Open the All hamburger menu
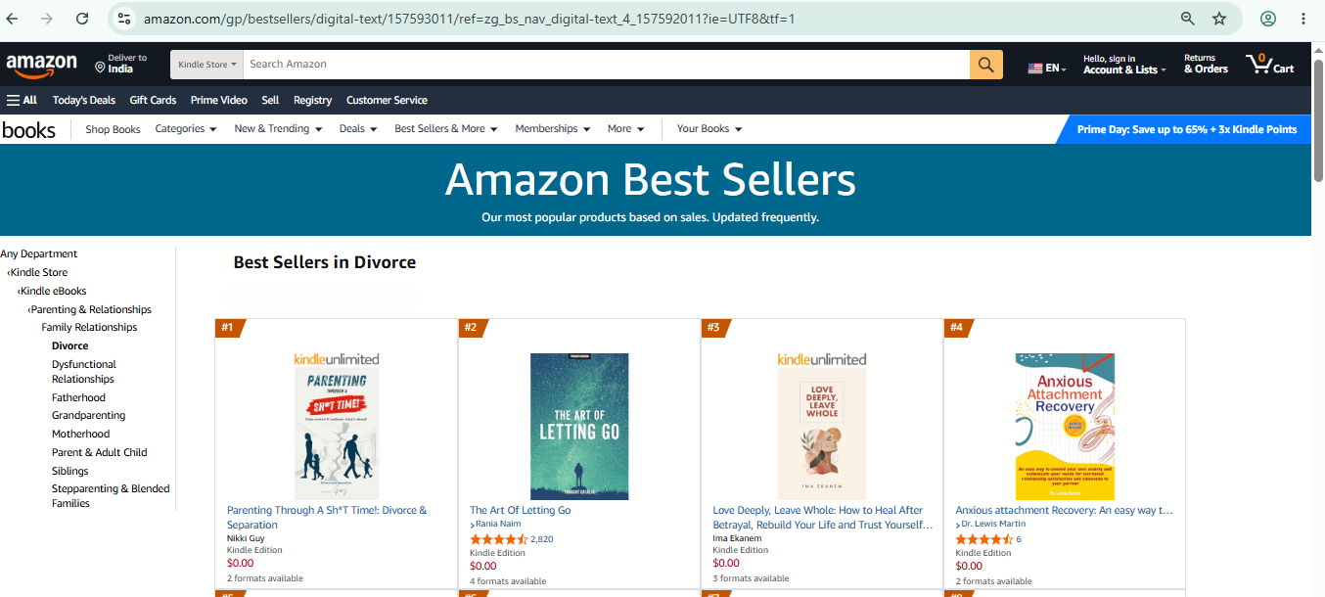The width and height of the screenshot is (1325, 597). tap(22, 100)
